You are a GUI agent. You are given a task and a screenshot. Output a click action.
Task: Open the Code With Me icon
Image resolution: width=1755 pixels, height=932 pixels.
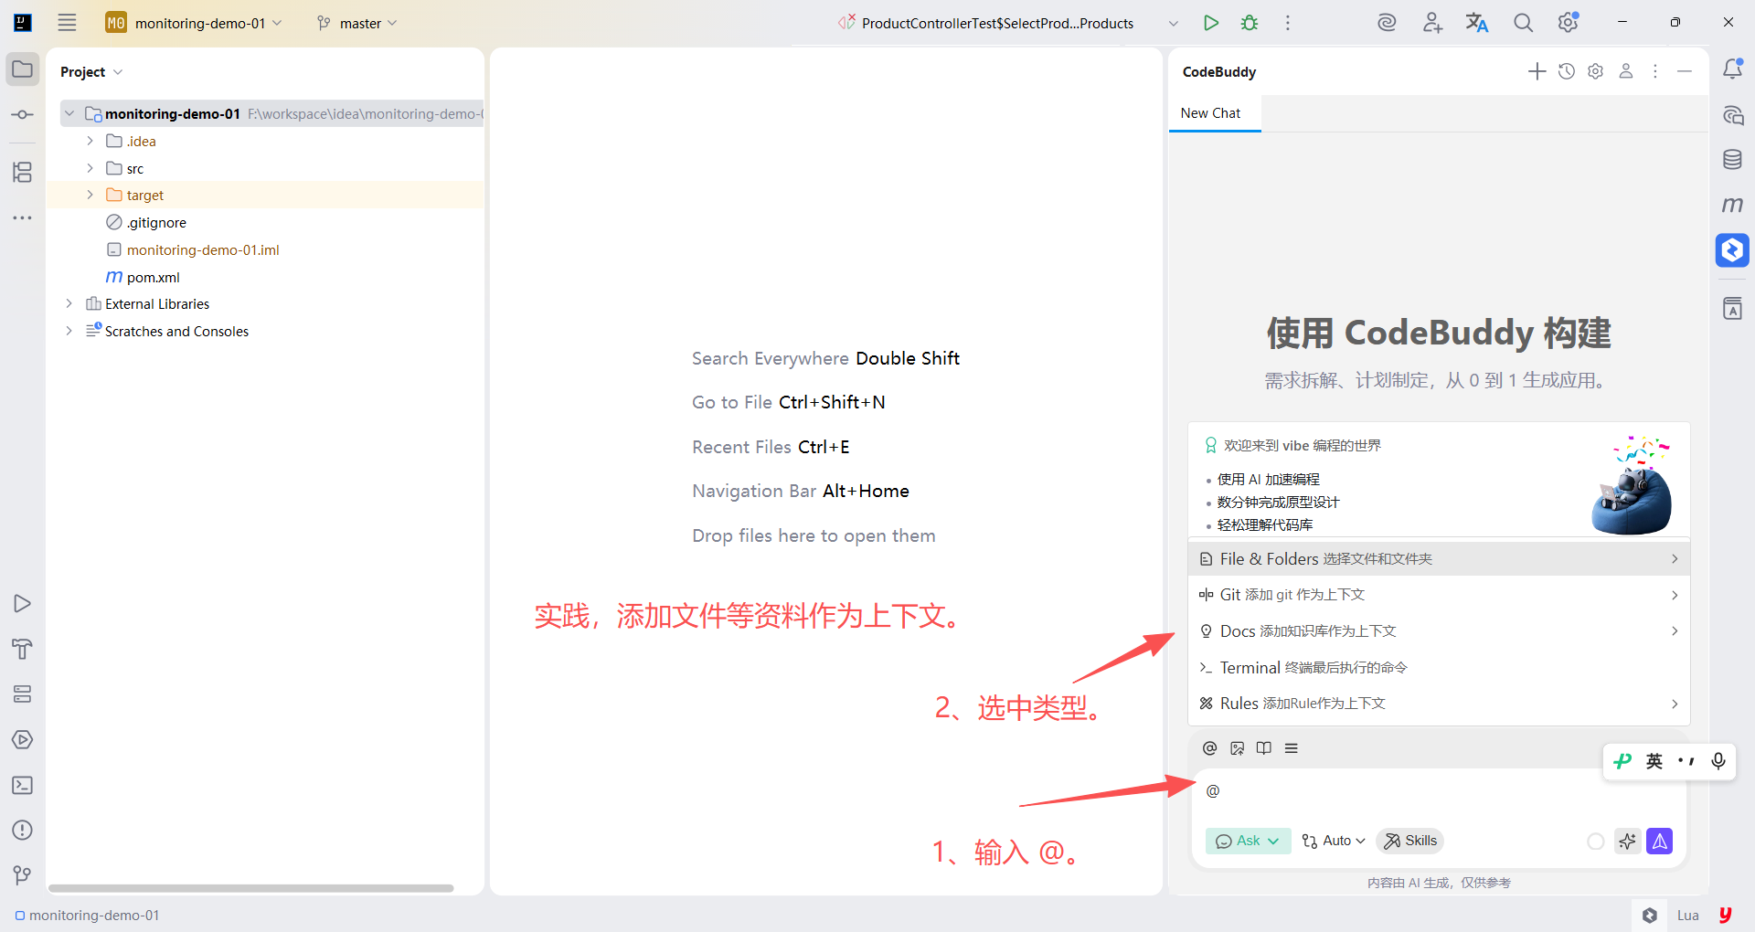(1432, 23)
